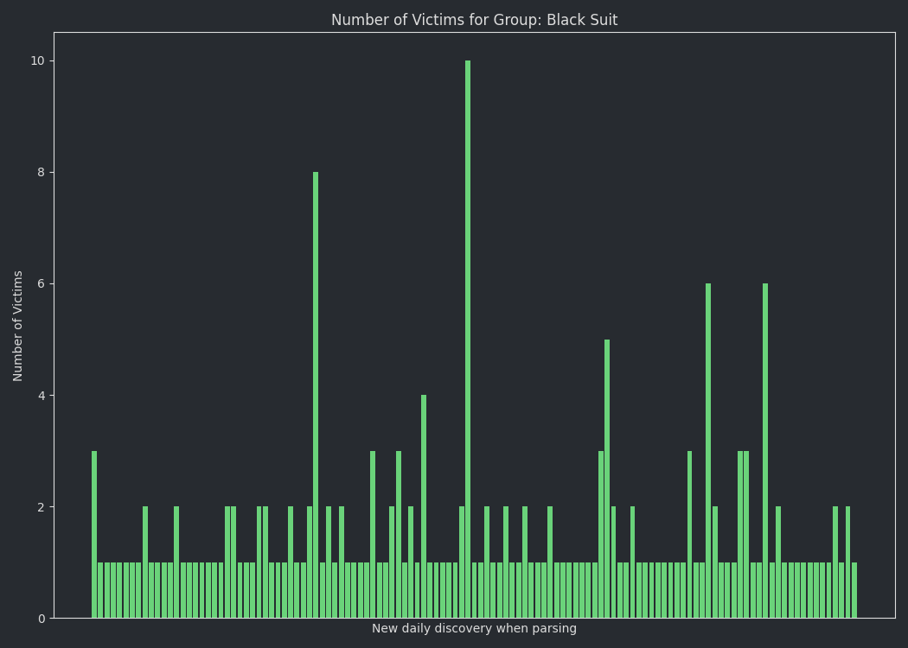
Task: Click the y-axis tick label '0'
Action: pos(42,619)
